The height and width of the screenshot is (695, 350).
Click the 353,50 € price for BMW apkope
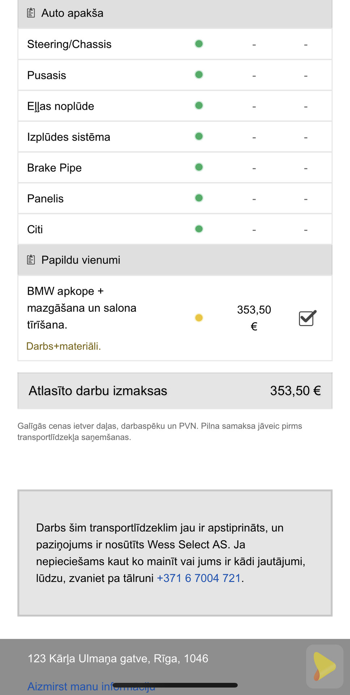coord(254,318)
